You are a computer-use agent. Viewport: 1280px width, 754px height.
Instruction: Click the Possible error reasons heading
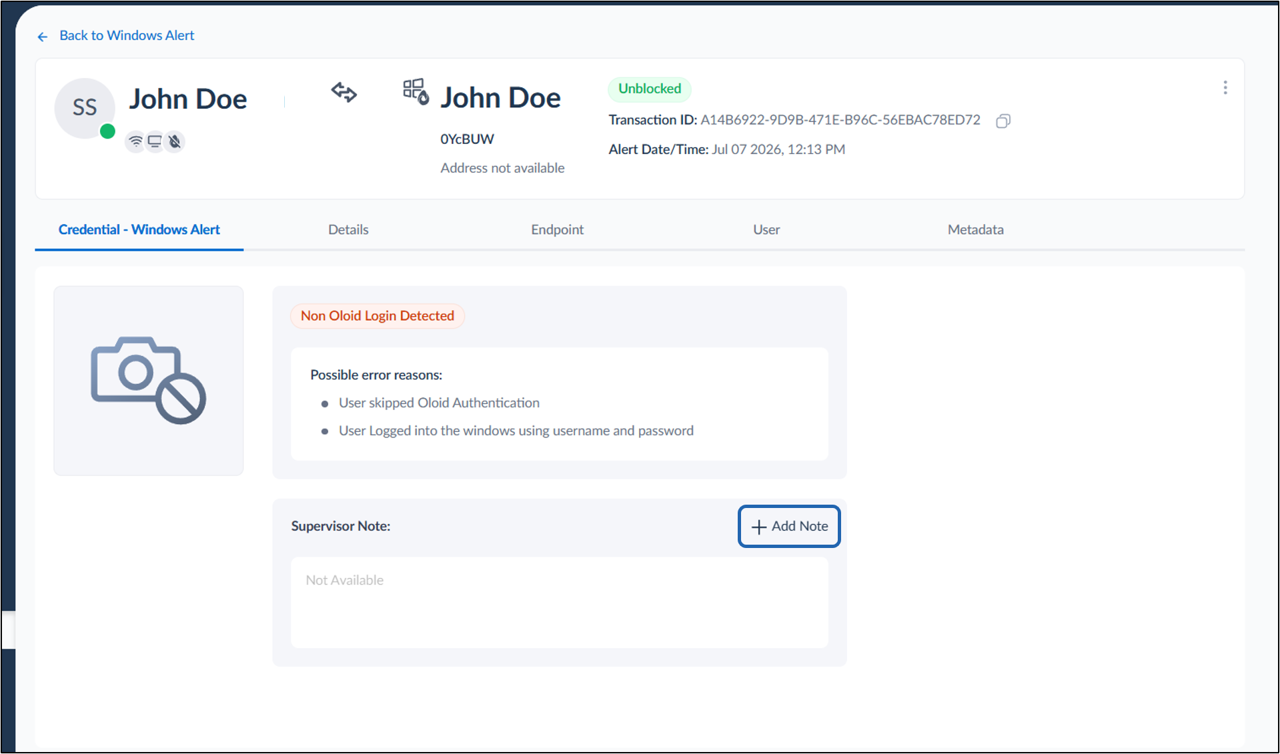coord(376,375)
